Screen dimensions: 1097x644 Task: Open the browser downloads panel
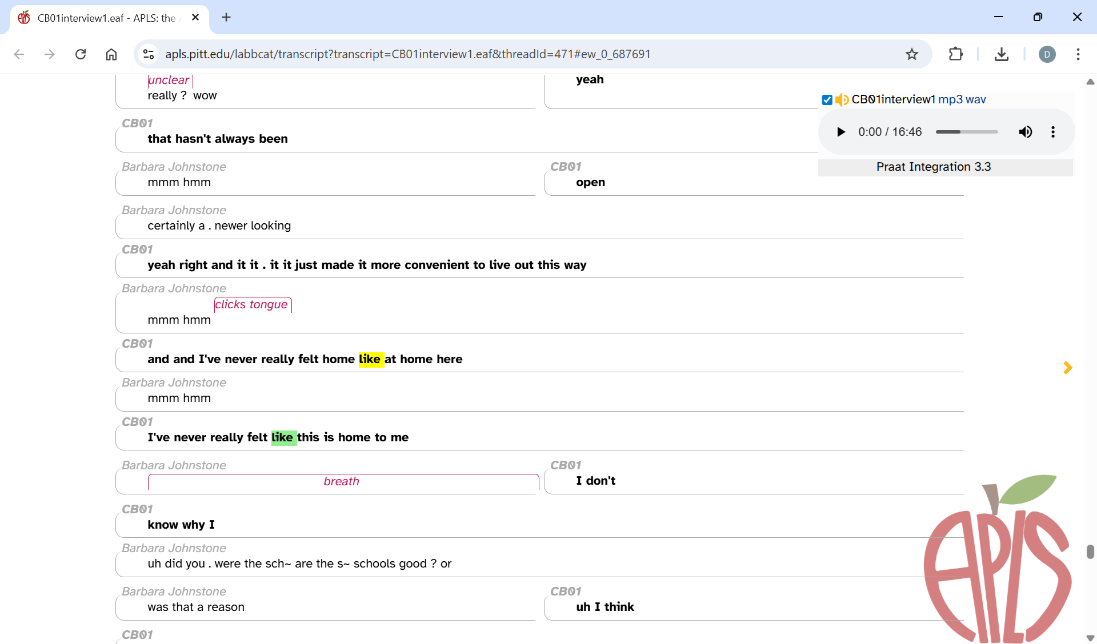pos(1001,54)
